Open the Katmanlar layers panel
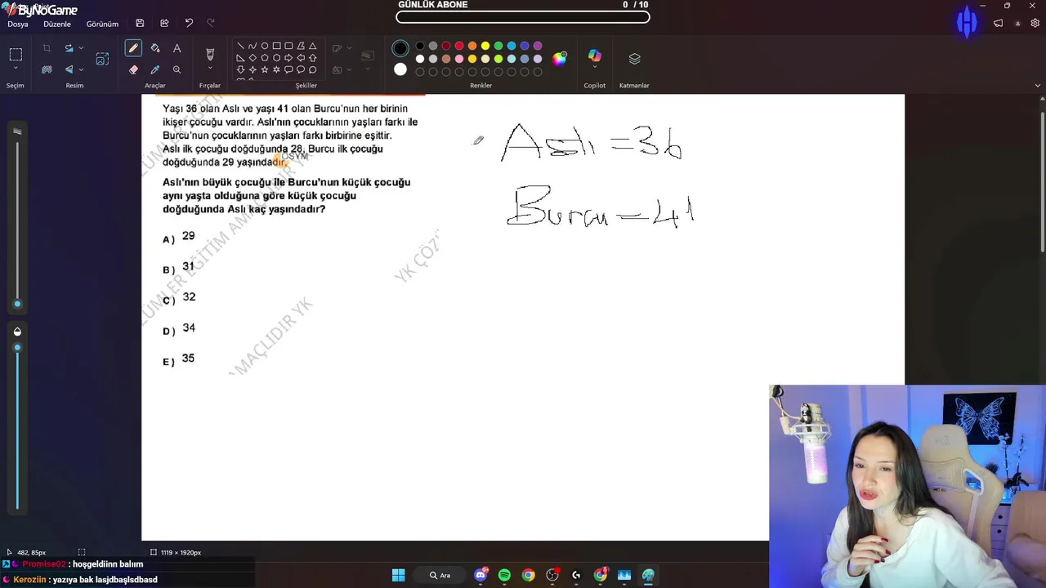1046x588 pixels. pos(634,59)
